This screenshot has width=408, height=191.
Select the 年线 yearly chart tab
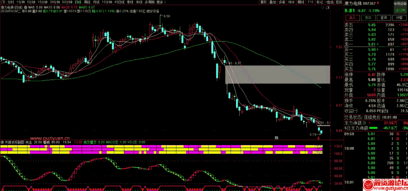(139, 2)
